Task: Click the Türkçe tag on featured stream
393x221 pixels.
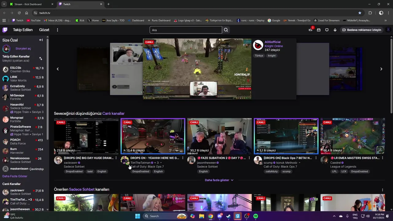Action: 259,56
